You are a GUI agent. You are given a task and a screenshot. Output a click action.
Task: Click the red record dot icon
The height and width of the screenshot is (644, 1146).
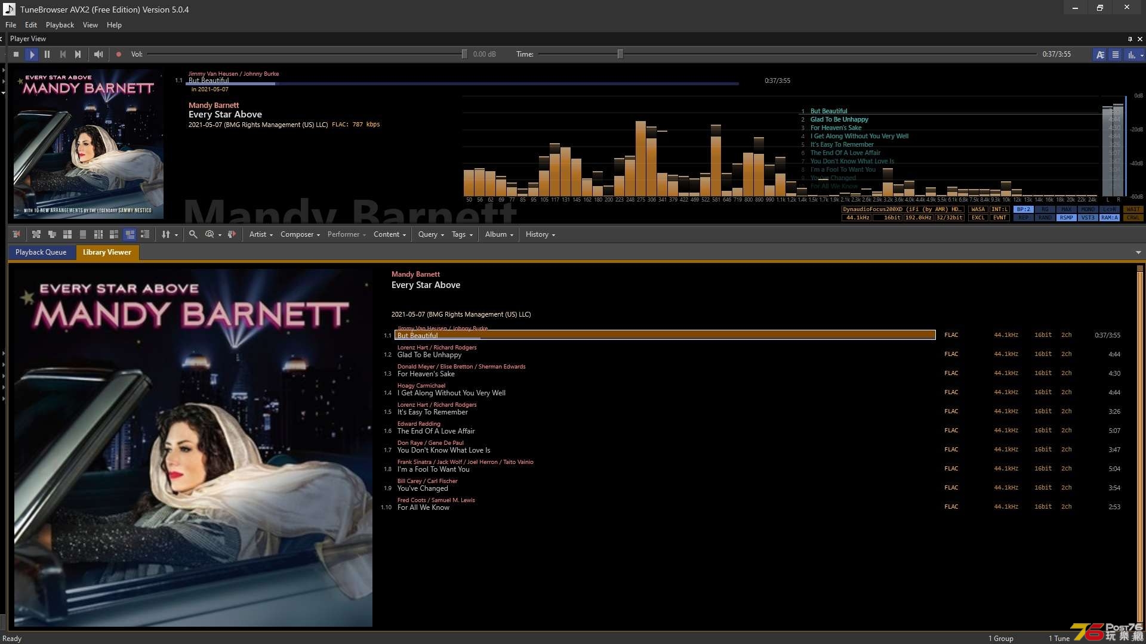[x=119, y=54]
